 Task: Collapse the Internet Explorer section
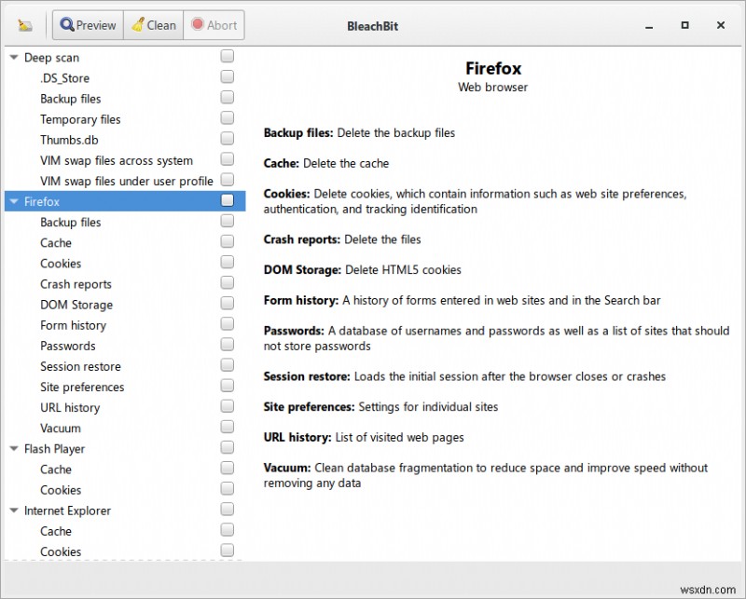coord(13,510)
